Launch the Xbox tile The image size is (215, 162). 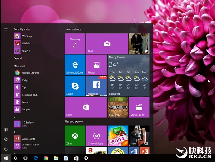tap(75, 136)
